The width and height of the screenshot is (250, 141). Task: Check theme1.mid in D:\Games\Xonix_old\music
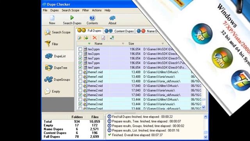80,81
